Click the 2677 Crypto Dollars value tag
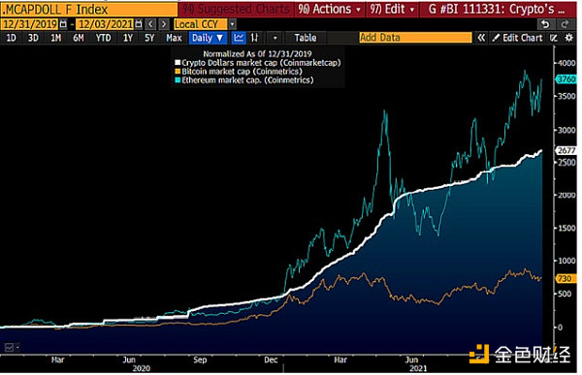 (566, 150)
